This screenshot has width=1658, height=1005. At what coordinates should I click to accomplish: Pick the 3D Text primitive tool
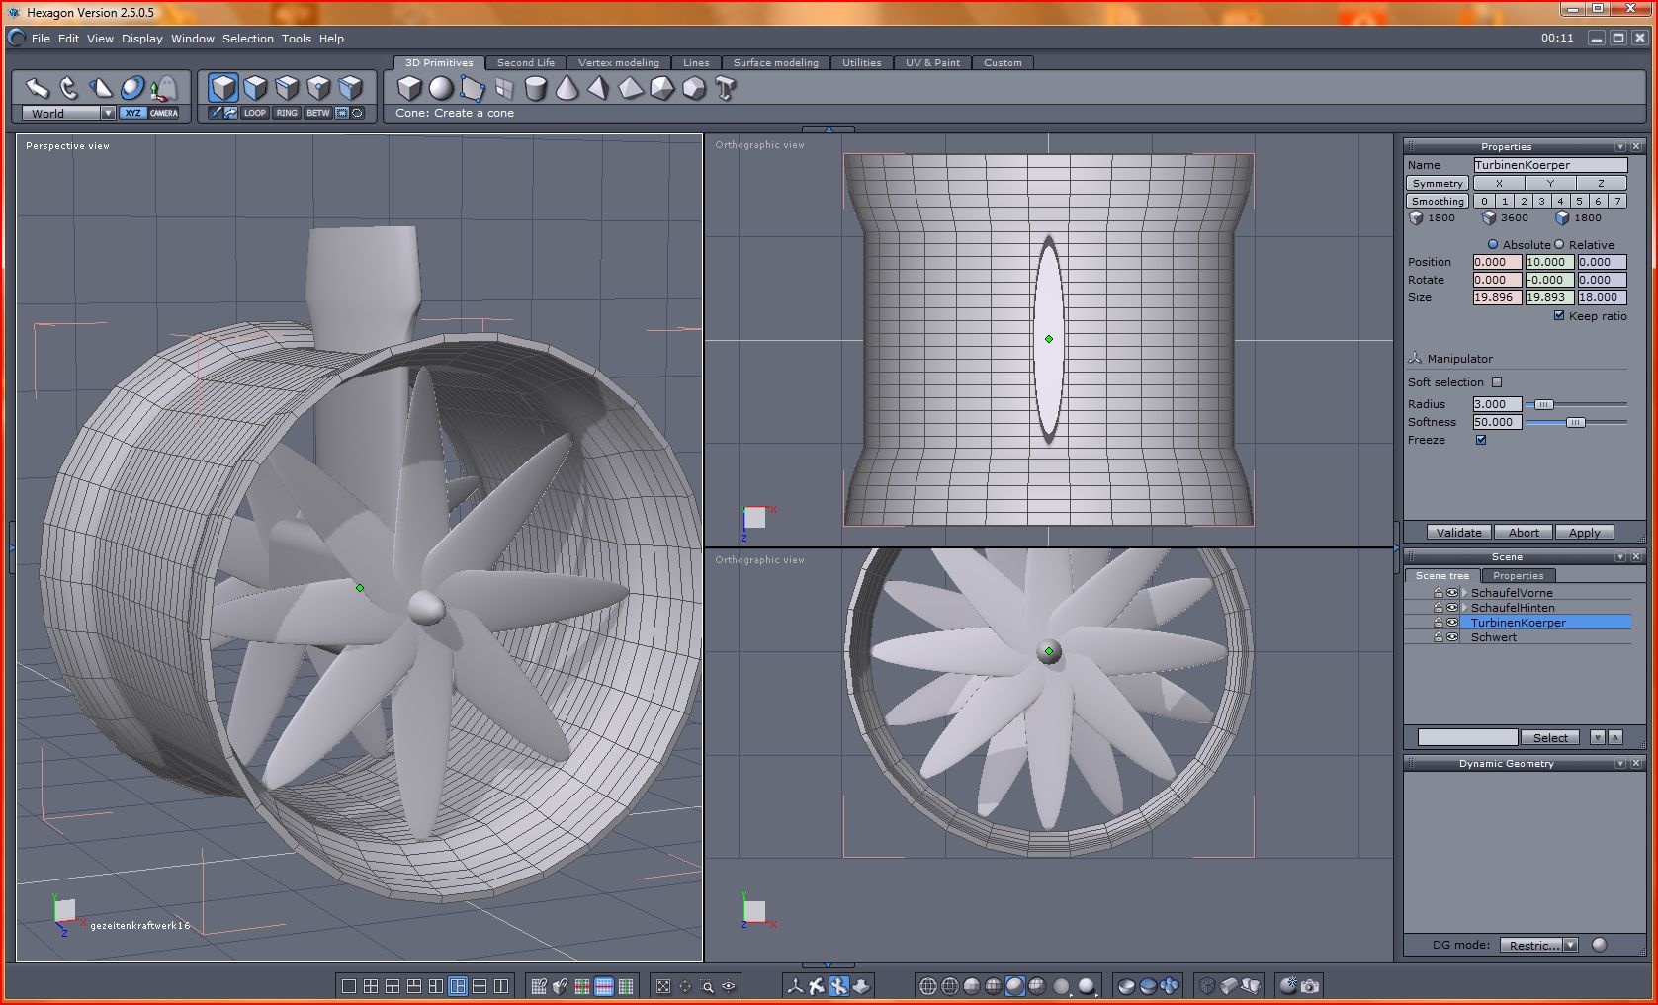coord(726,89)
